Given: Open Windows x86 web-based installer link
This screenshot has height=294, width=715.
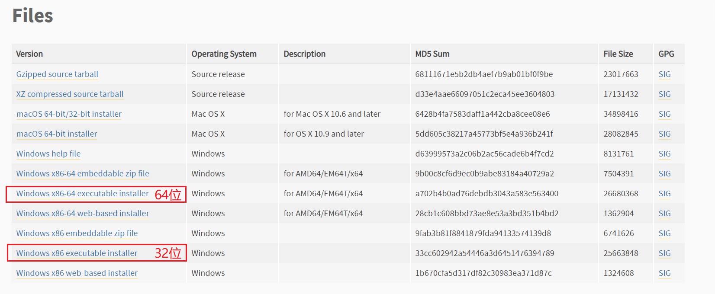Looking at the screenshot, I should (77, 273).
